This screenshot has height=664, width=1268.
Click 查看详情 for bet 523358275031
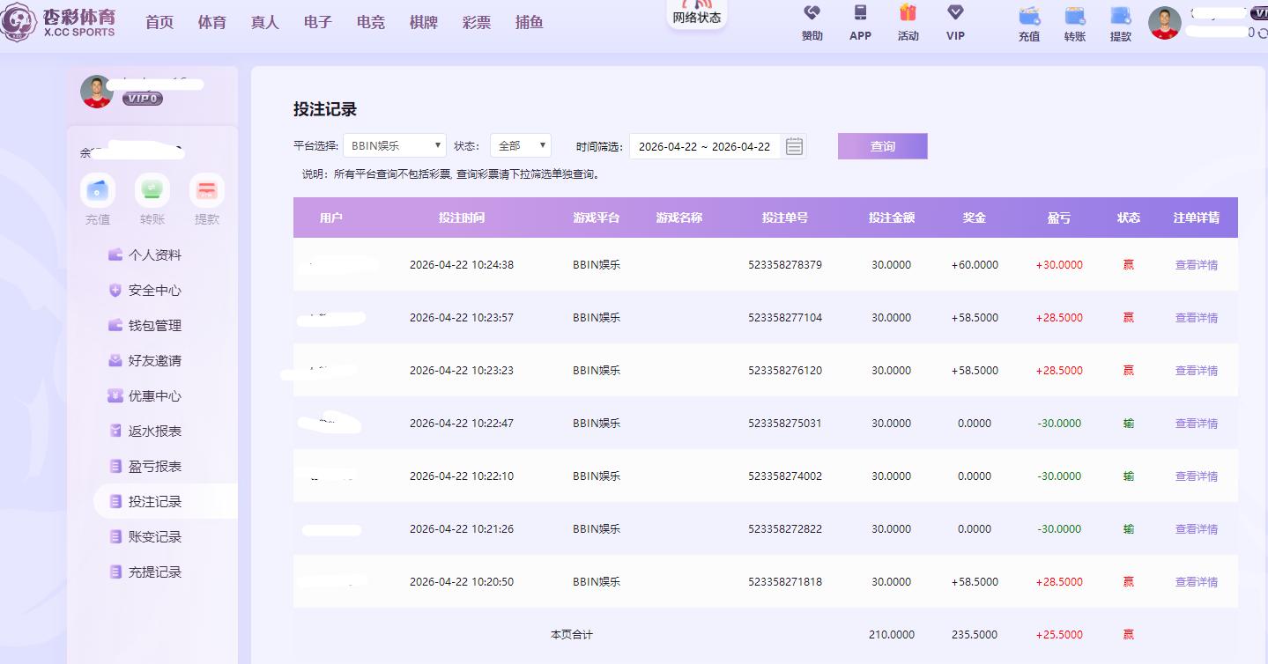(1196, 424)
